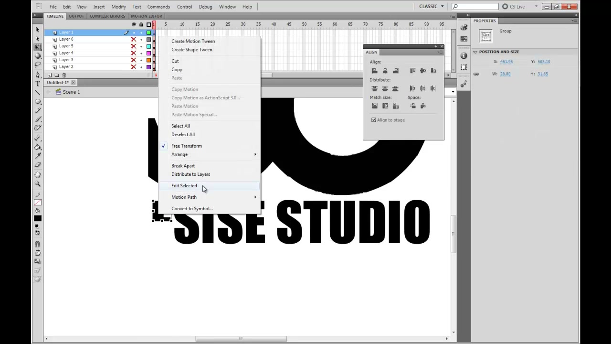Click Align left edge icon
The image size is (611, 344).
click(x=375, y=71)
